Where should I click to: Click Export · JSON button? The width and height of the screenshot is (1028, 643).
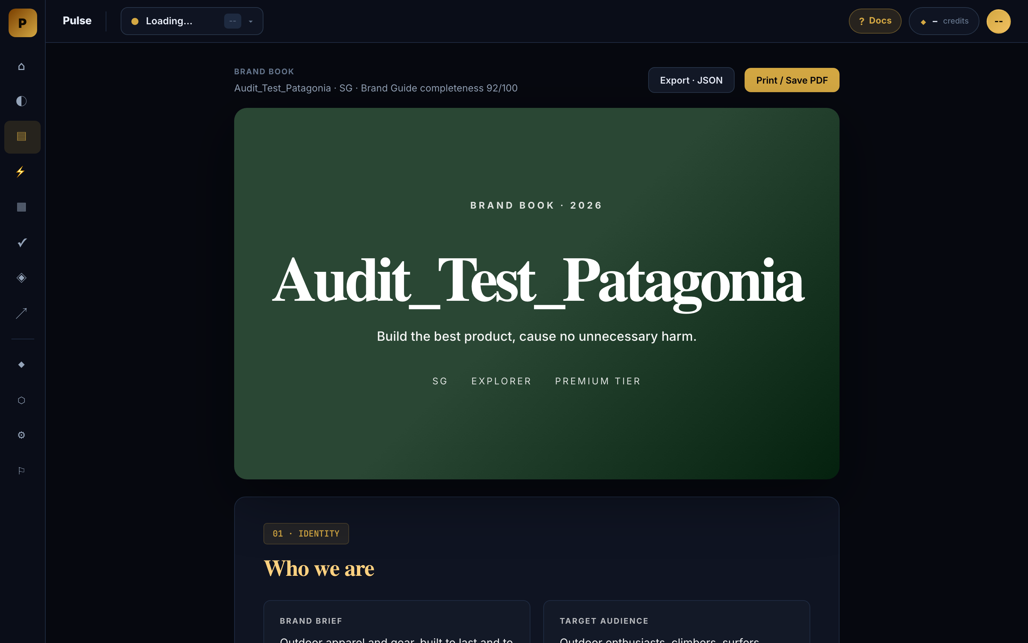691,80
